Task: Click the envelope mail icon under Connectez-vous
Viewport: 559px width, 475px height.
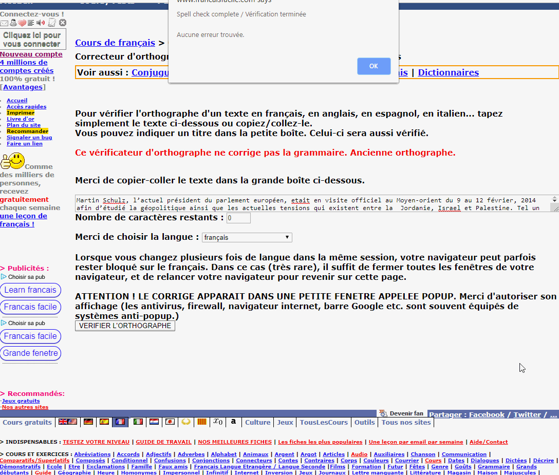Action: click(x=4, y=23)
